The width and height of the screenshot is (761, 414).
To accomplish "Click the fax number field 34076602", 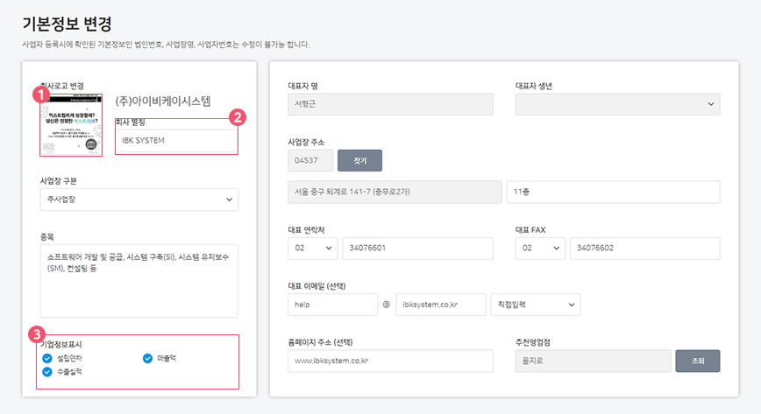I will click(644, 249).
